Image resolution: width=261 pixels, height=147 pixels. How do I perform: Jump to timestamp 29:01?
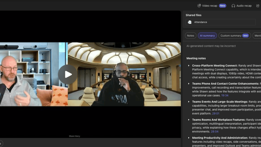coord(216,114)
